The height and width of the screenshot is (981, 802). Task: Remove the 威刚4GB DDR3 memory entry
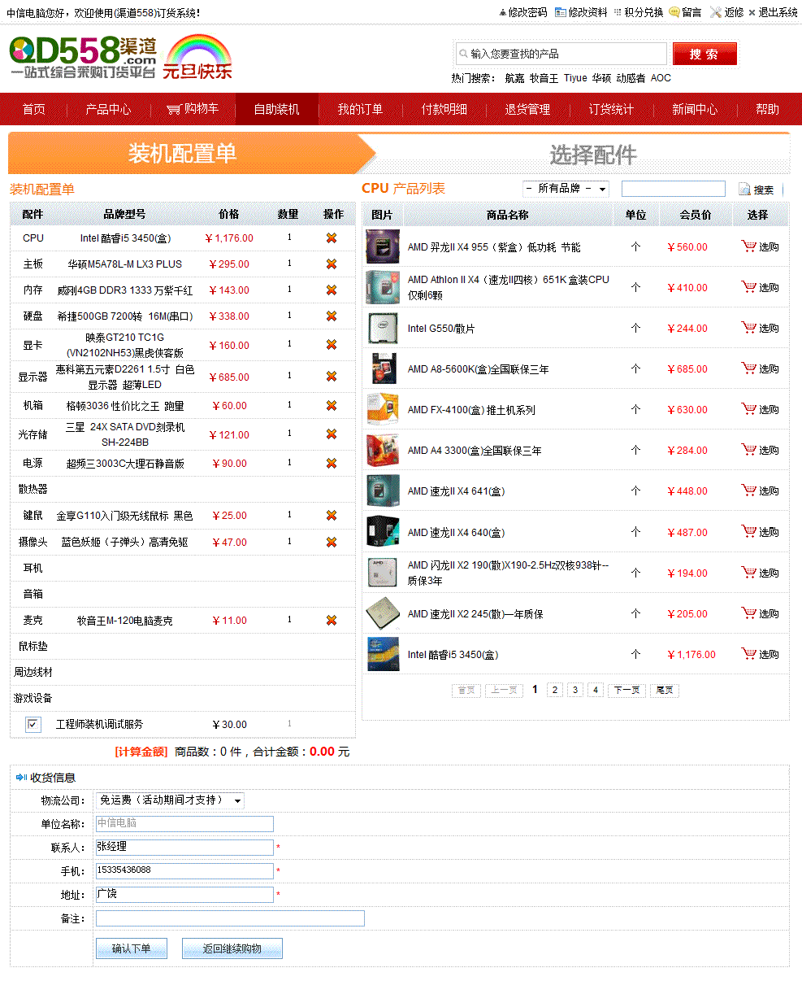pos(332,290)
